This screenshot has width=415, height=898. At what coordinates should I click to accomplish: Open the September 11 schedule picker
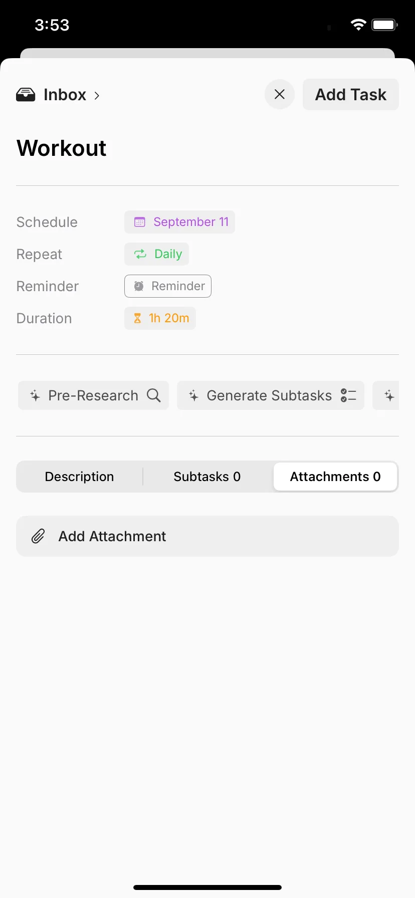pyautogui.click(x=179, y=222)
